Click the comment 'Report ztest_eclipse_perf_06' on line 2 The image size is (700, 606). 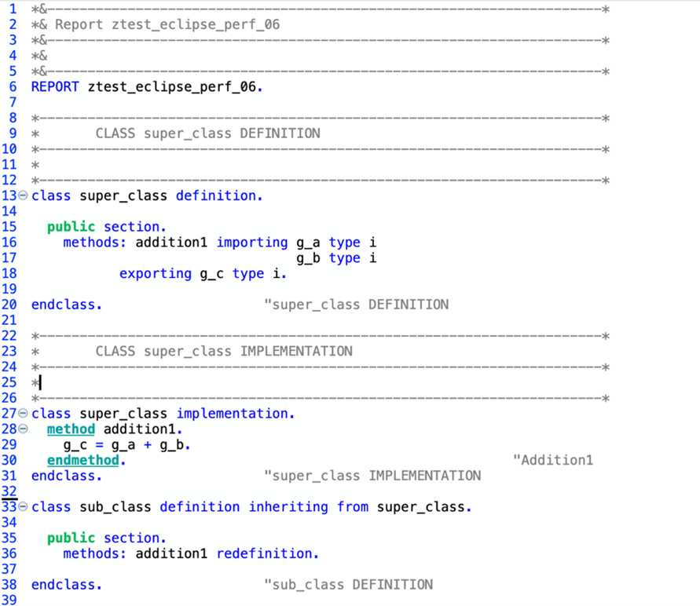(x=167, y=24)
